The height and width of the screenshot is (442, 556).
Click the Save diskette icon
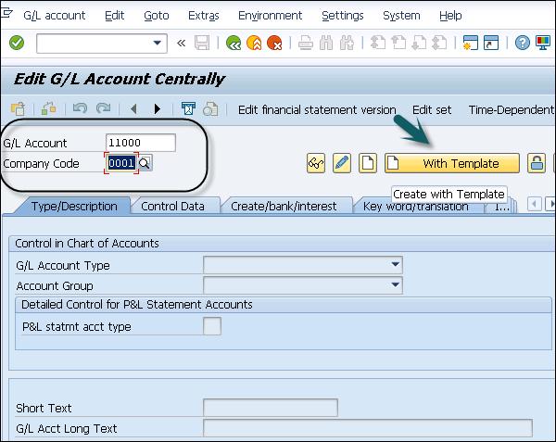coord(202,43)
